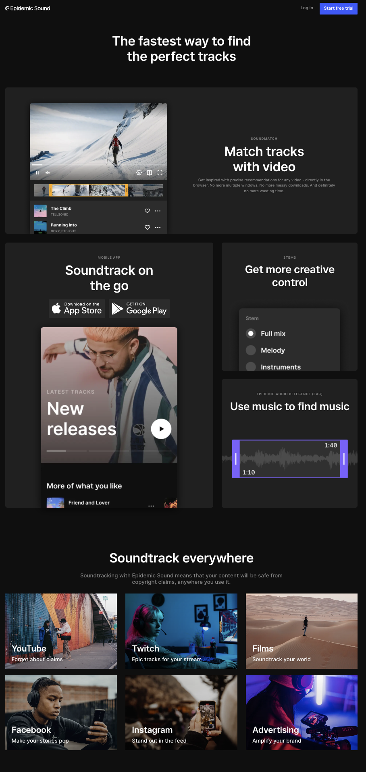
Task: Favorite the Running Into track
Action: (x=148, y=227)
